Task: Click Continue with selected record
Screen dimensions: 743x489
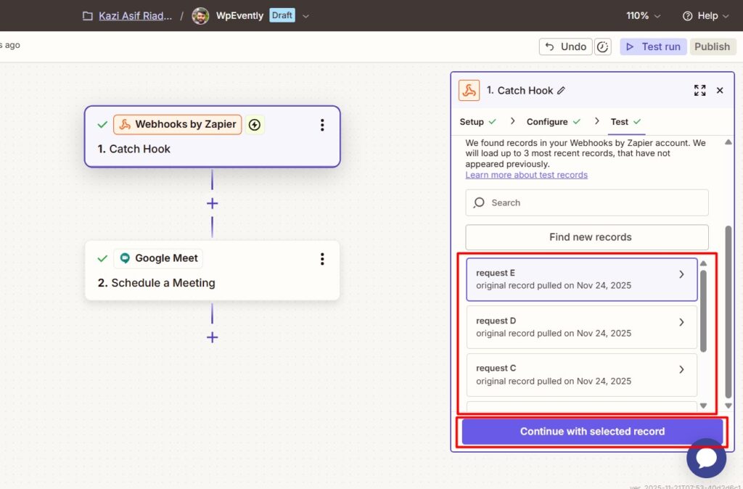Action: 591,431
